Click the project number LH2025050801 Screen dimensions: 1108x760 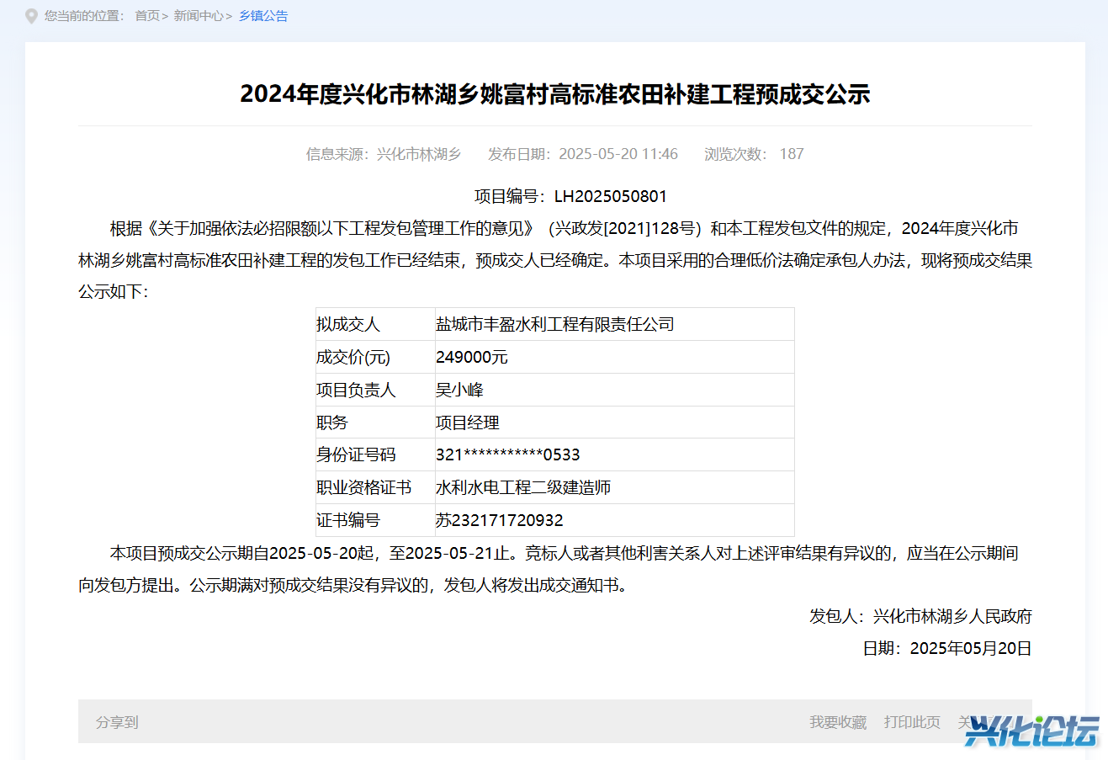[610, 196]
